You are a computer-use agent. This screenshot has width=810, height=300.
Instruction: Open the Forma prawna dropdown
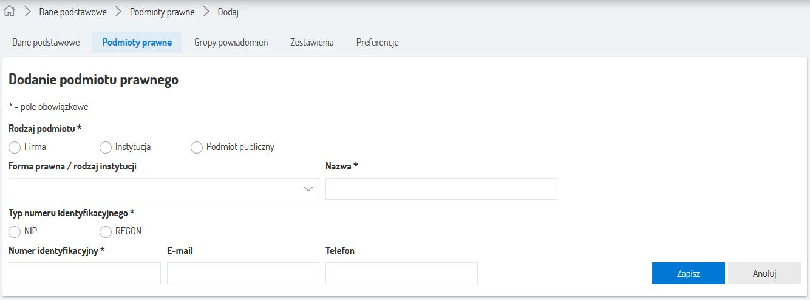pyautogui.click(x=163, y=189)
